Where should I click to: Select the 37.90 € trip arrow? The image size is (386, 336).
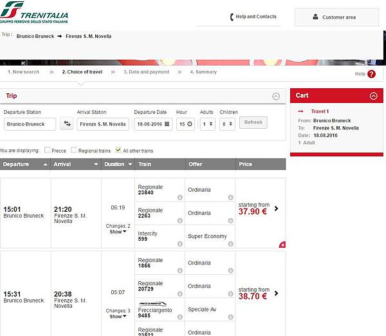[x=276, y=209]
